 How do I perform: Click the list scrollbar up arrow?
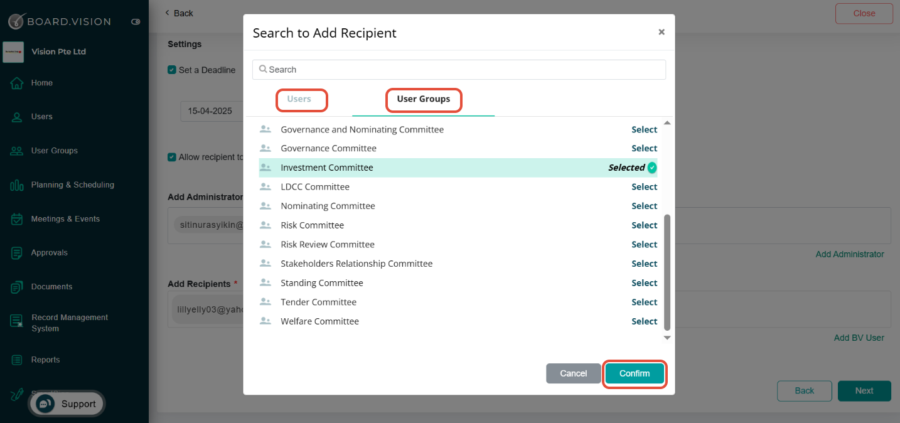[667, 123]
